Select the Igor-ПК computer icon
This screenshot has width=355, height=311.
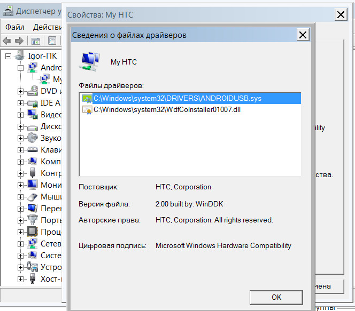click(x=20, y=55)
